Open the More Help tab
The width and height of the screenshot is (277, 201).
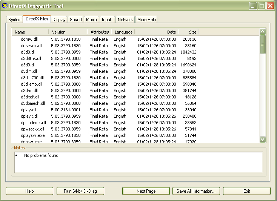coord(147,19)
